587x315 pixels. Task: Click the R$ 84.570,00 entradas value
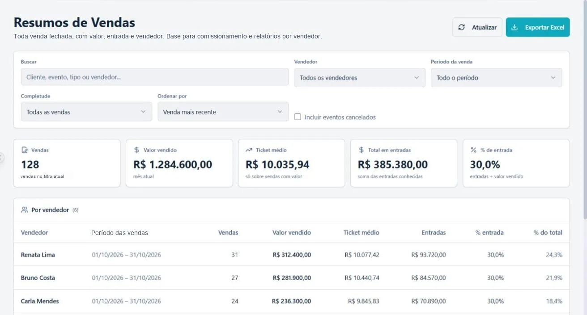[429, 277]
